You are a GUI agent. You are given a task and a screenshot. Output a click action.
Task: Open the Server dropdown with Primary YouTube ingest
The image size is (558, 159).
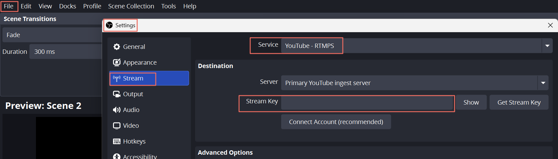pos(415,83)
